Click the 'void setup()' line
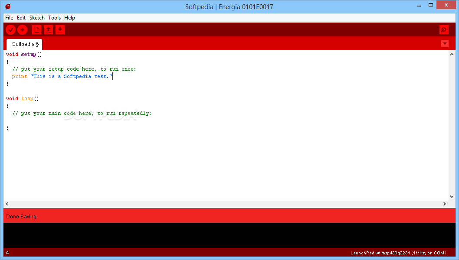The height and width of the screenshot is (260, 459). click(24, 55)
